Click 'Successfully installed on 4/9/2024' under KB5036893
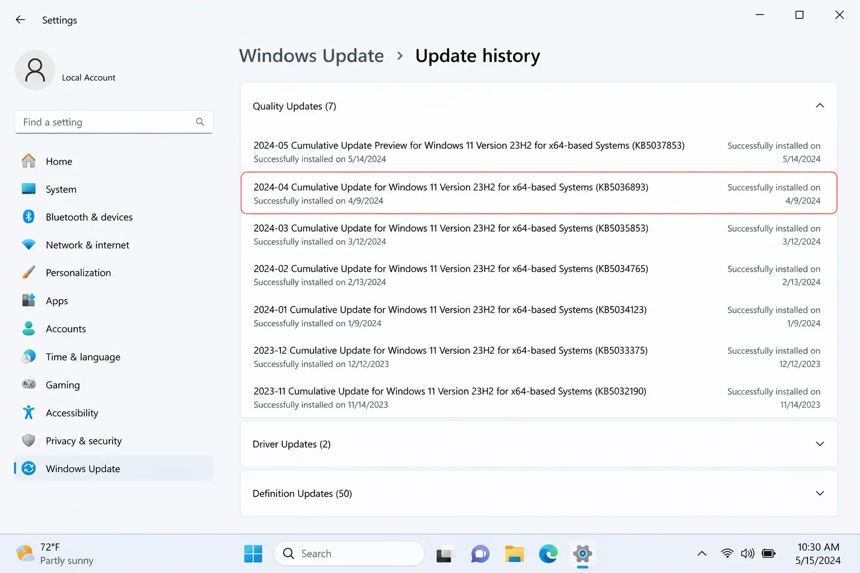Viewport: 860px width, 573px height. [319, 200]
